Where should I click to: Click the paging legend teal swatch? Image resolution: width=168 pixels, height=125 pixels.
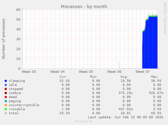click(x=6, y=101)
